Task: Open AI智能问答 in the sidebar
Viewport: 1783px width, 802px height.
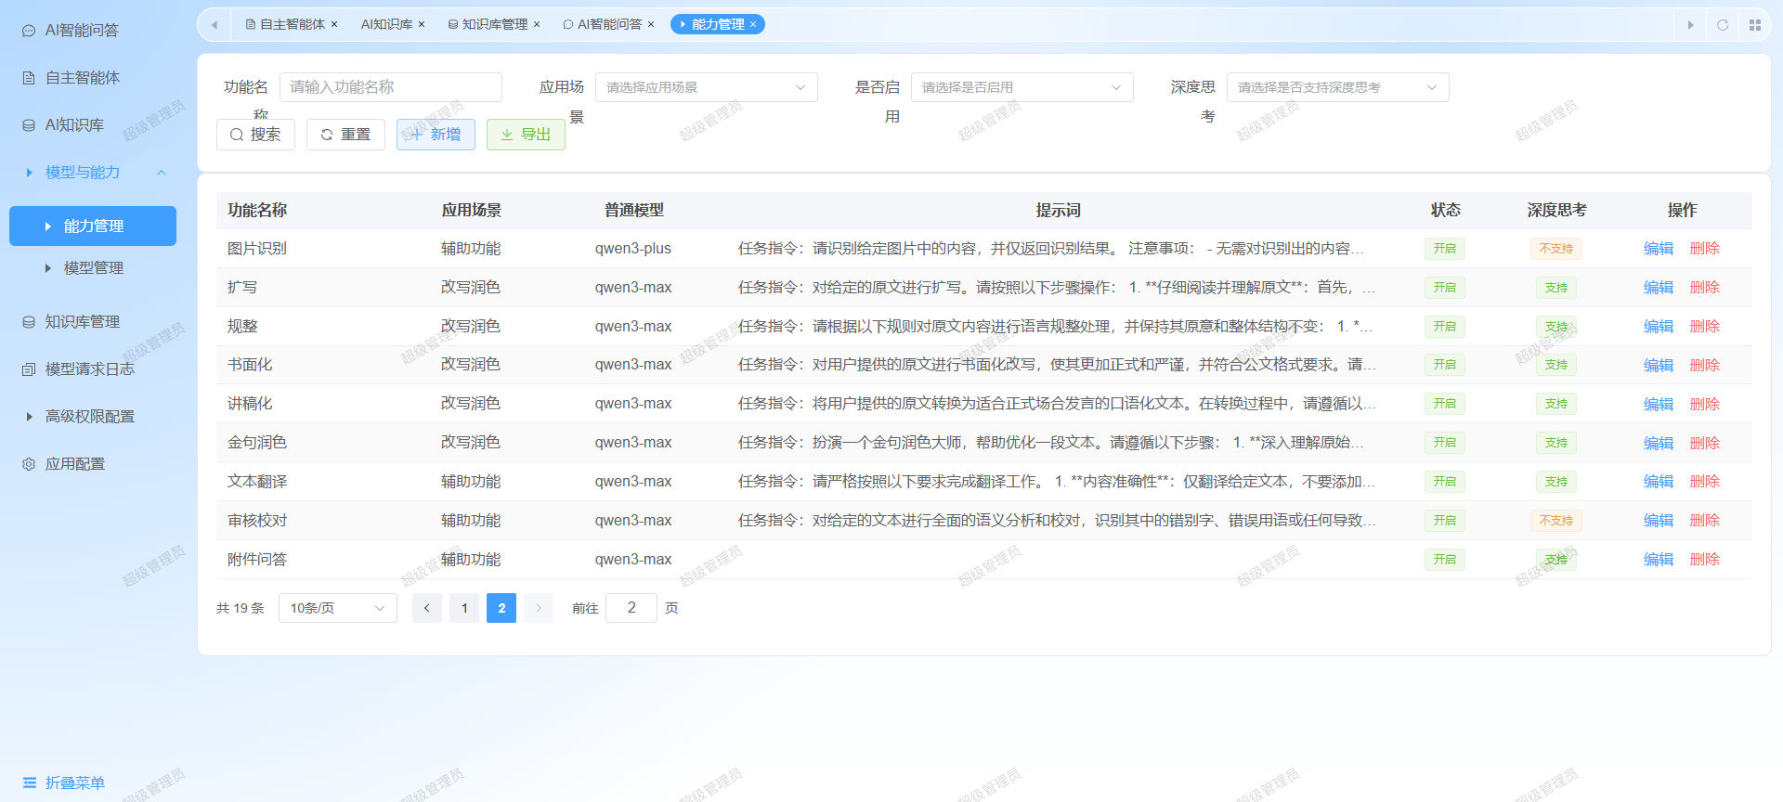Action: tap(82, 31)
